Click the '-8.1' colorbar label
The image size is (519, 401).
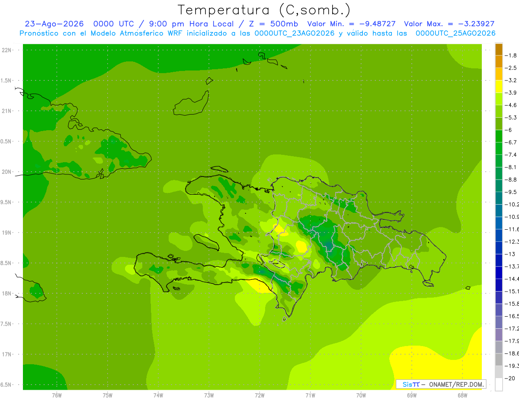tap(512, 167)
